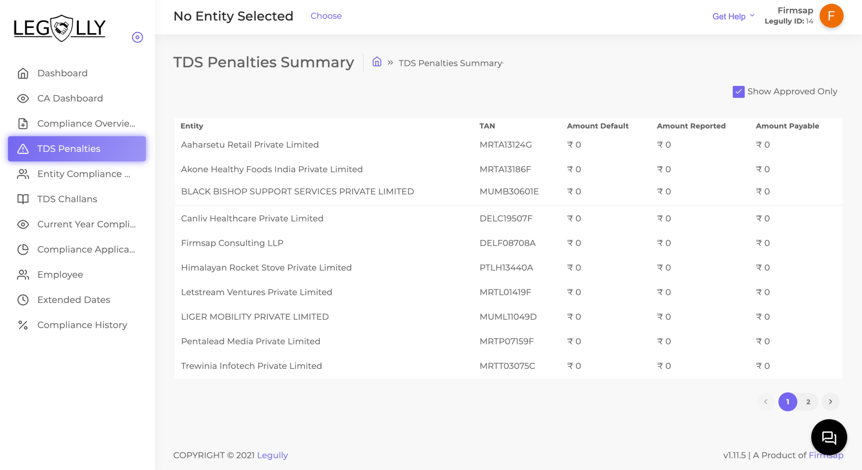Click TAN value MUML11049D
The height and width of the screenshot is (470, 862).
click(508, 317)
